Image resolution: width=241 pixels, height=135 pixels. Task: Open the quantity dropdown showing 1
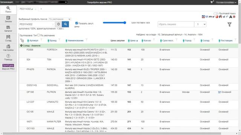[x=200, y=24]
